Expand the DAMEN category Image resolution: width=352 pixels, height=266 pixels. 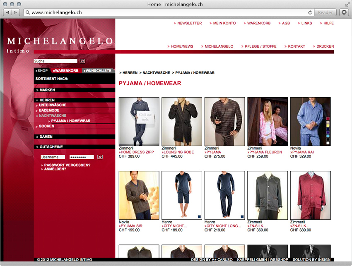74,137
